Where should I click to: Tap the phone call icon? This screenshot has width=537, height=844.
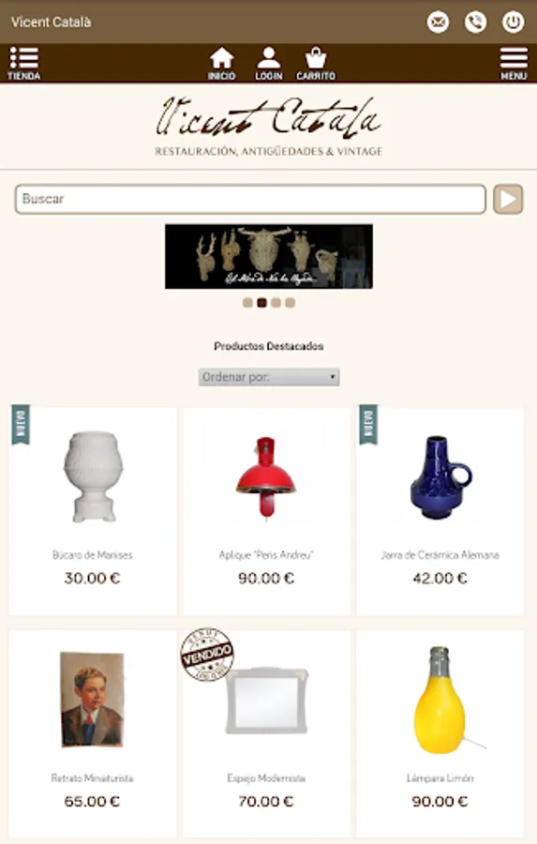point(476,23)
